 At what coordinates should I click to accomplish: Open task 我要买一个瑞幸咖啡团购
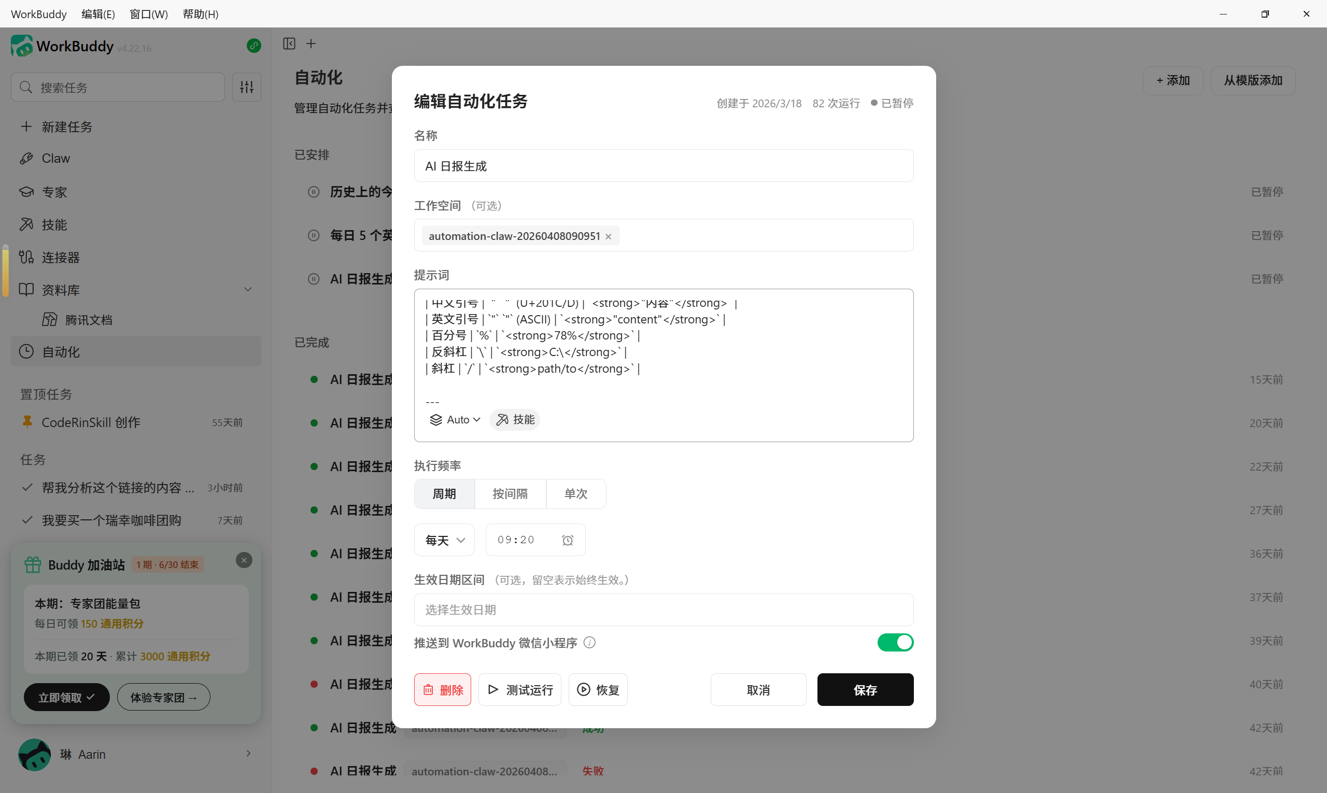coord(136,520)
